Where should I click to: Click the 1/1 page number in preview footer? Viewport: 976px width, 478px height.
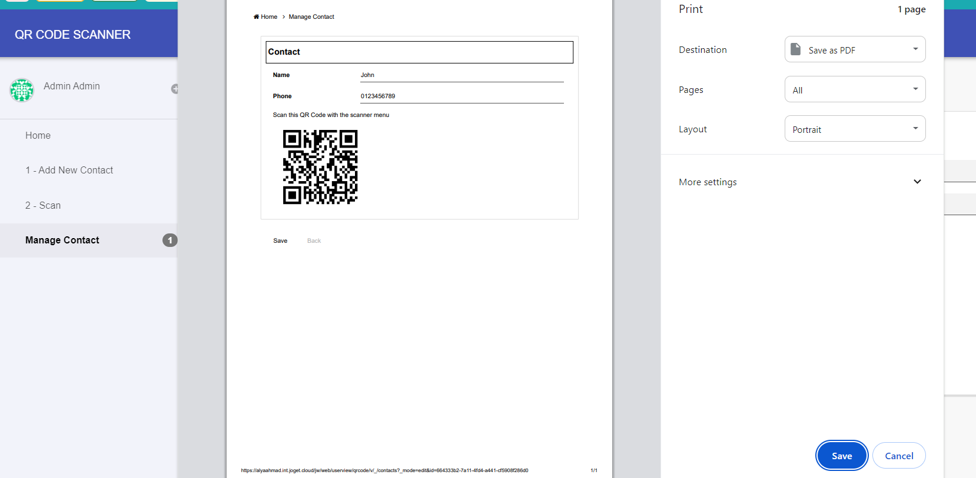coord(594,470)
